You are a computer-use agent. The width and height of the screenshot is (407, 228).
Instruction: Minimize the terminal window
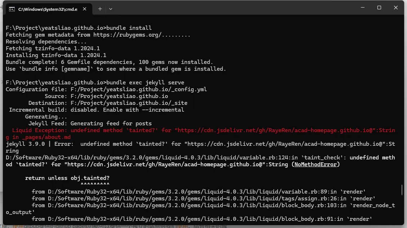362,8
